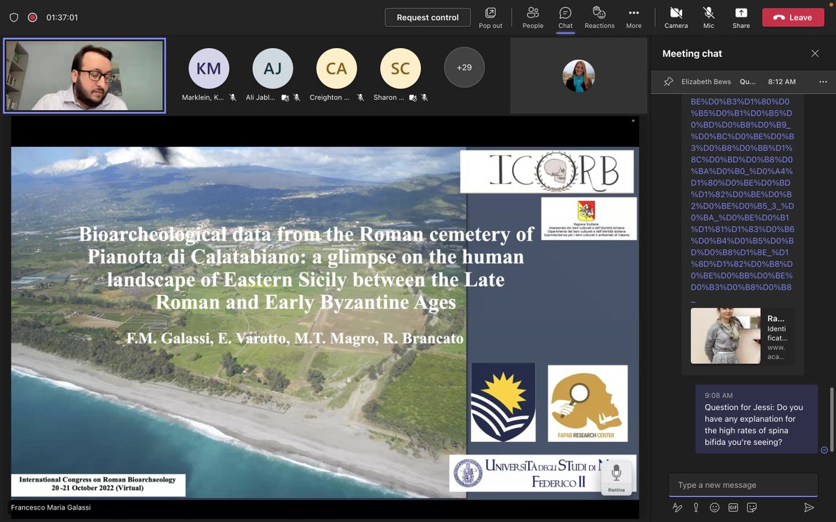Mark message as important with exclamation icon

tap(695, 507)
